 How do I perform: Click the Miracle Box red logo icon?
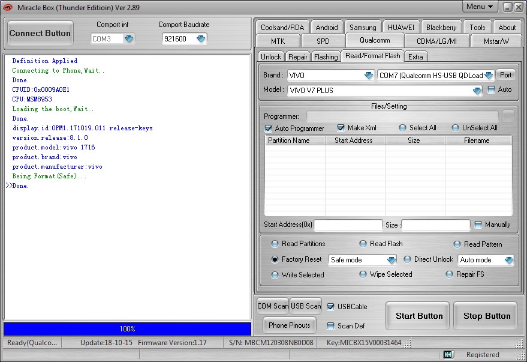tap(7, 7)
